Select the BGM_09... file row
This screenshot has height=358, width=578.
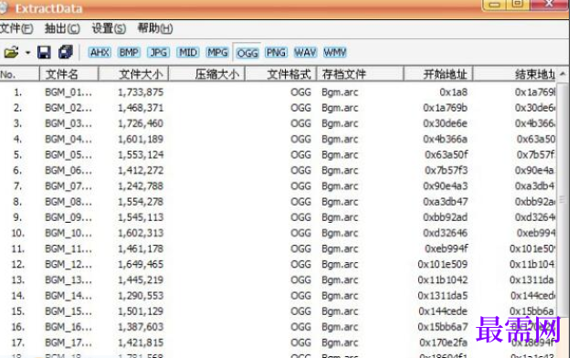tap(278, 217)
